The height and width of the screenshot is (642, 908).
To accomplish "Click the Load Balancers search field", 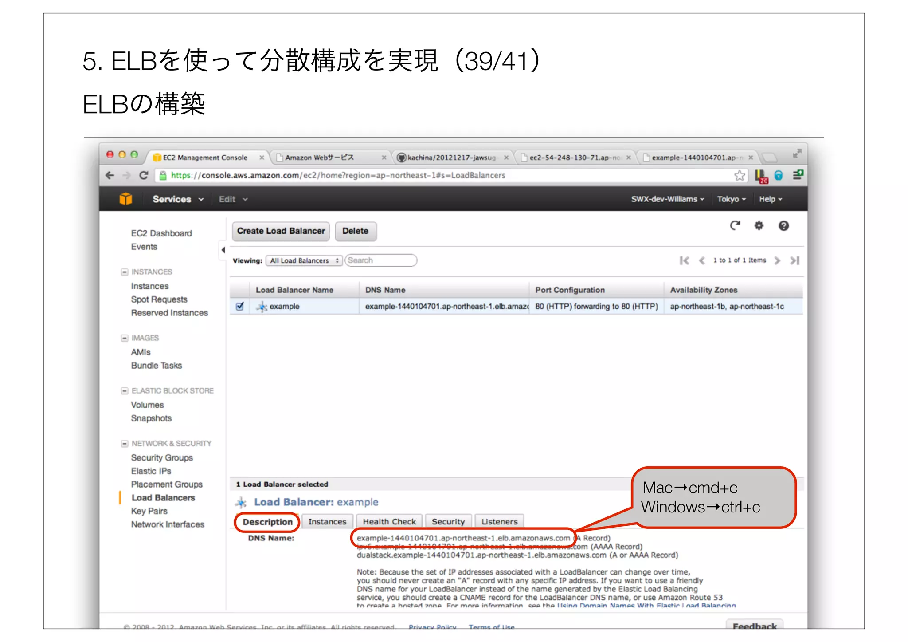I will click(x=381, y=260).
